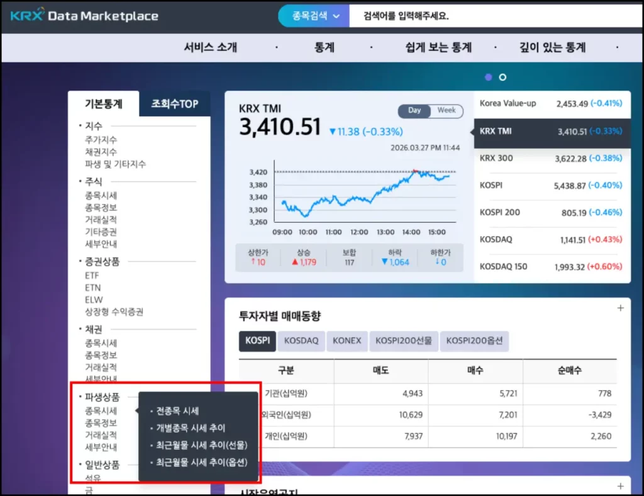644x496 pixels.
Task: Select the second carousel dot indicator
Action: (502, 77)
